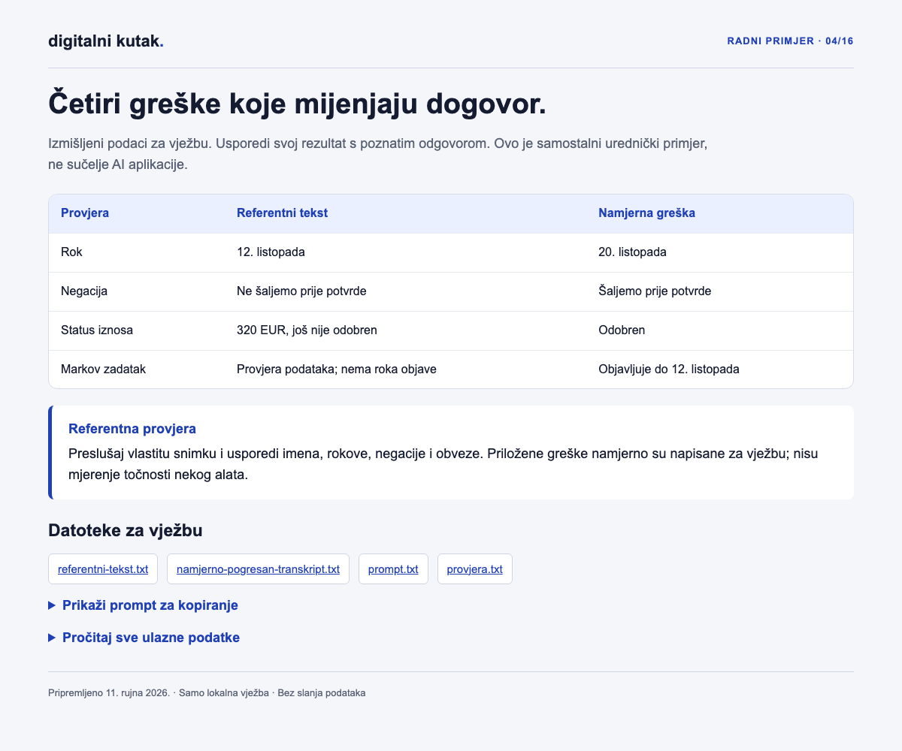Image resolution: width=902 pixels, height=751 pixels.
Task: Select 'Ne šaljemo prije potvrde' cell
Action: 406,291
